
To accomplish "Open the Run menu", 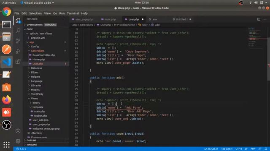I will coord(62,13).
